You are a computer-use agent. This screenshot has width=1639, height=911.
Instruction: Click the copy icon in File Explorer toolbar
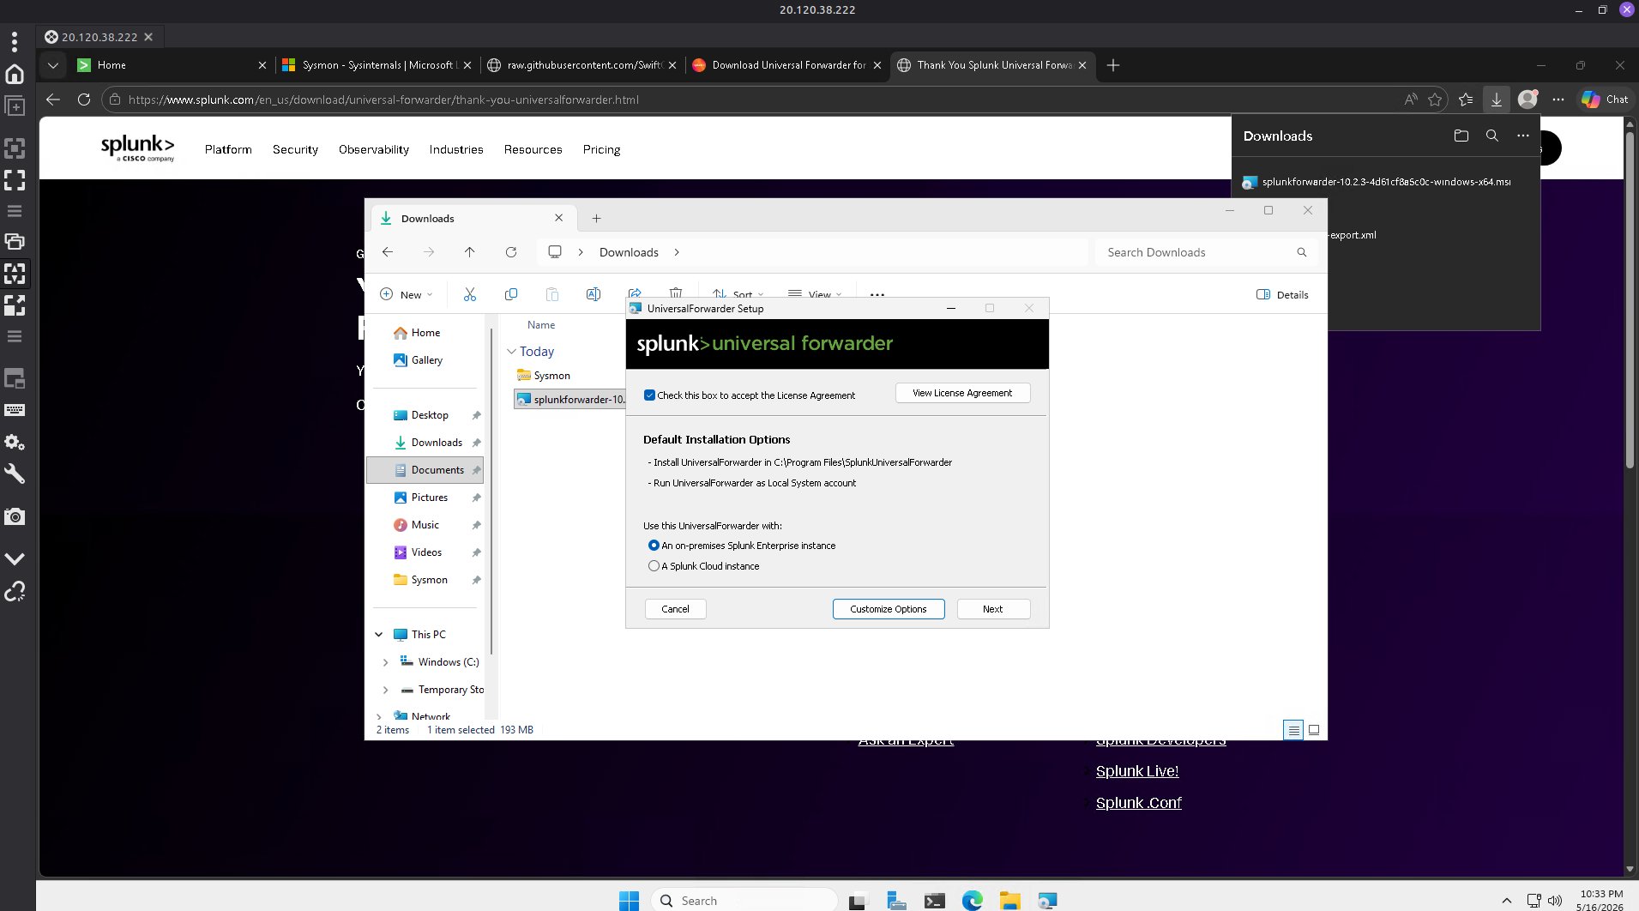511,294
